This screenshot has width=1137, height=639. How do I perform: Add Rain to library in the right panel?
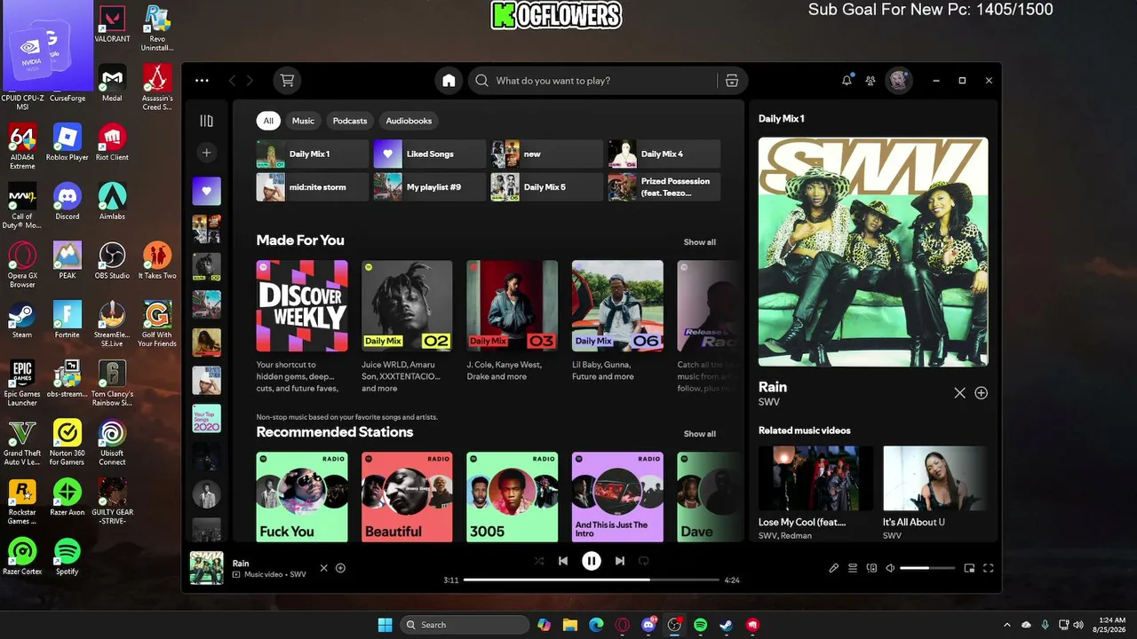(982, 393)
